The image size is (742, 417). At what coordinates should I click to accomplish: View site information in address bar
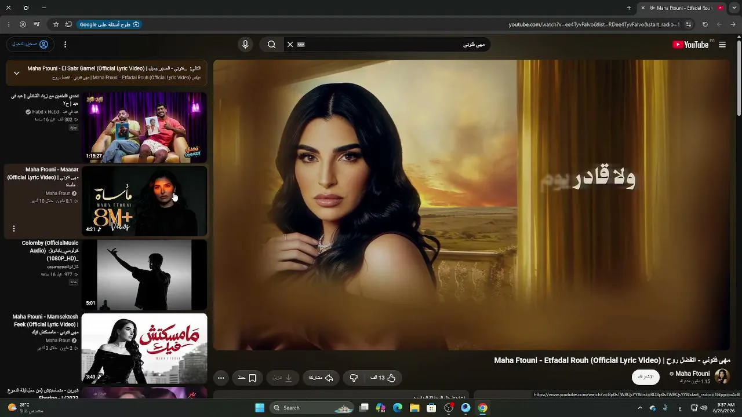tap(689, 24)
